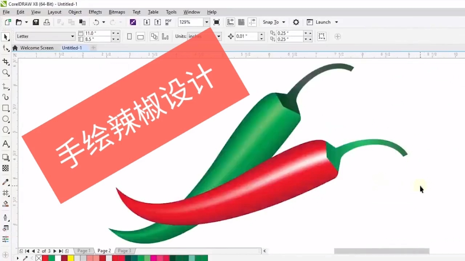
Task: Open the Import dialog from the toolbar
Action: [147, 22]
